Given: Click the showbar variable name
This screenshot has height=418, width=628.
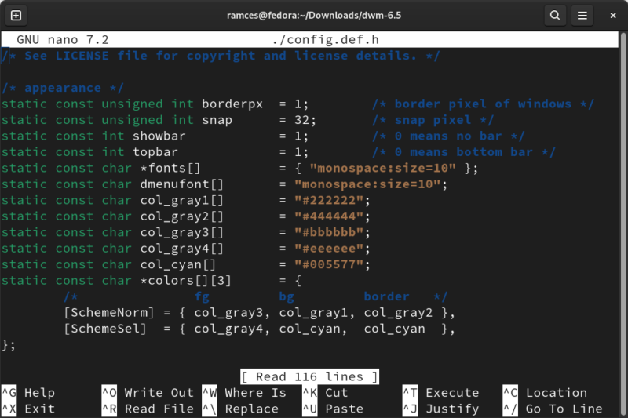Looking at the screenshot, I should click(159, 136).
